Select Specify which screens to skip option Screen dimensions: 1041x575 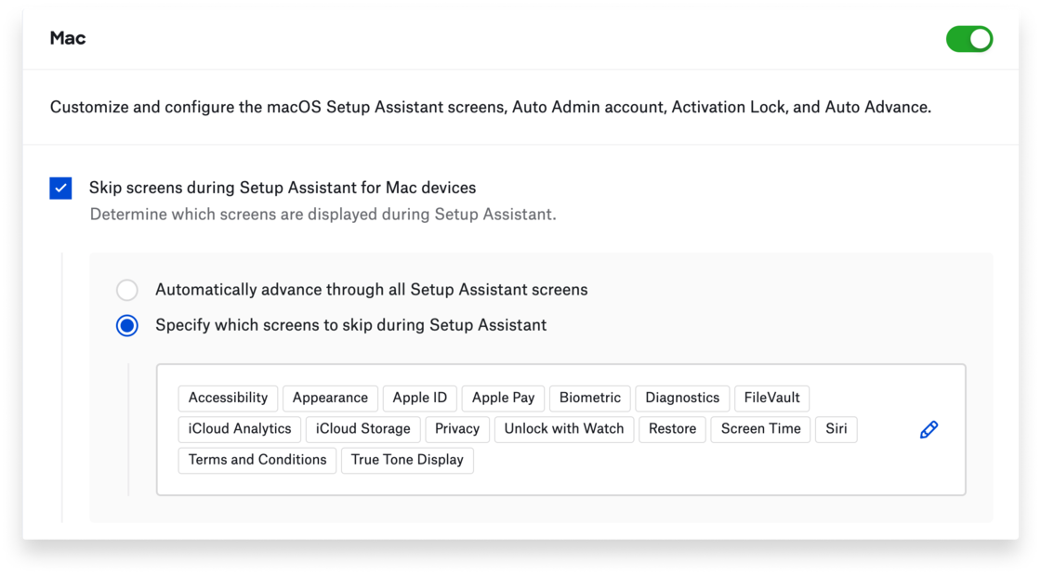pyautogui.click(x=127, y=326)
